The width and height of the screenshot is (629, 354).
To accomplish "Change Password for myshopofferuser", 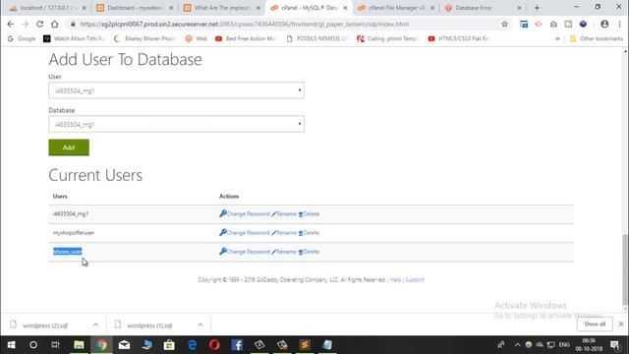I will pos(245,233).
